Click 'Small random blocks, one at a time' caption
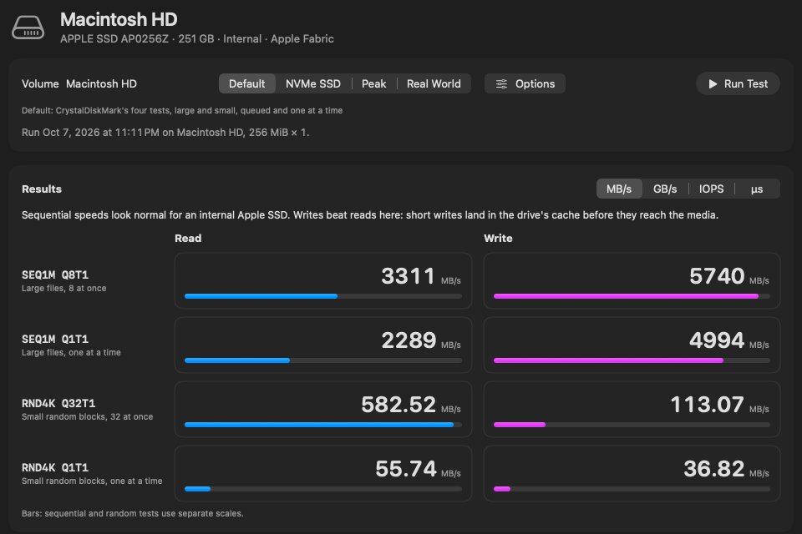 click(92, 481)
